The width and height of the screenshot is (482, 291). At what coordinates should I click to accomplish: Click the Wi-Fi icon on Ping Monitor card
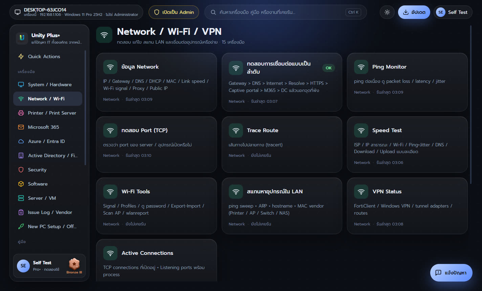click(x=361, y=67)
